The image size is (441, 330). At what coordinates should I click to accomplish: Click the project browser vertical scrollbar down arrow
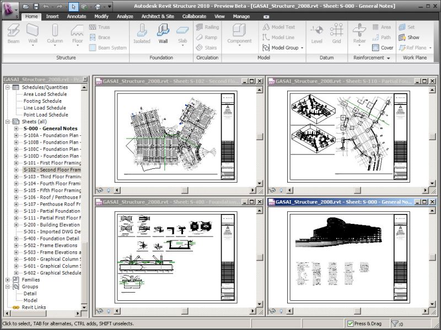click(x=84, y=307)
